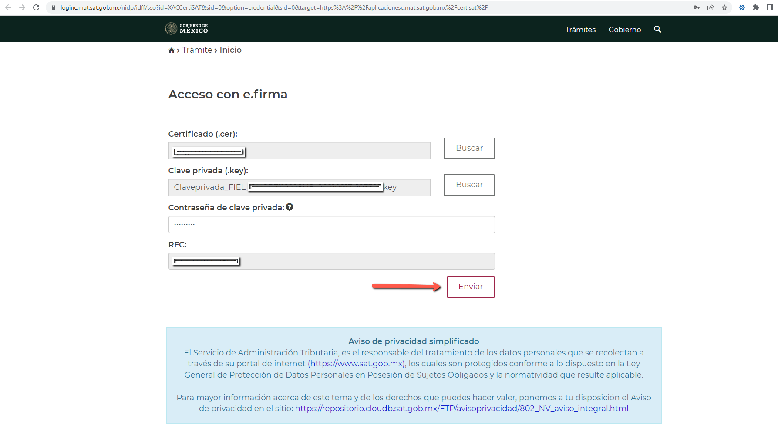Click the browser address bar URL
The height and width of the screenshot is (429, 778).
click(274, 7)
